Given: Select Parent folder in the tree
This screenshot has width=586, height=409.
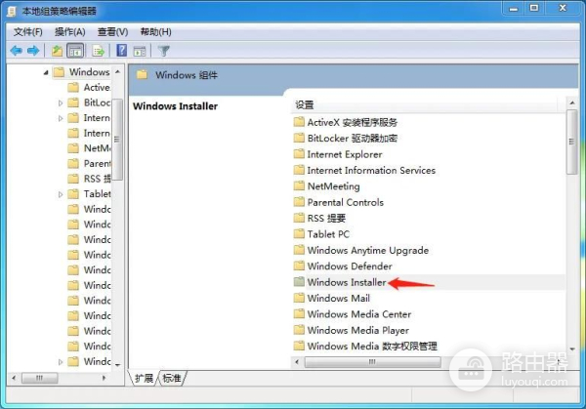Looking at the screenshot, I should pos(89,164).
